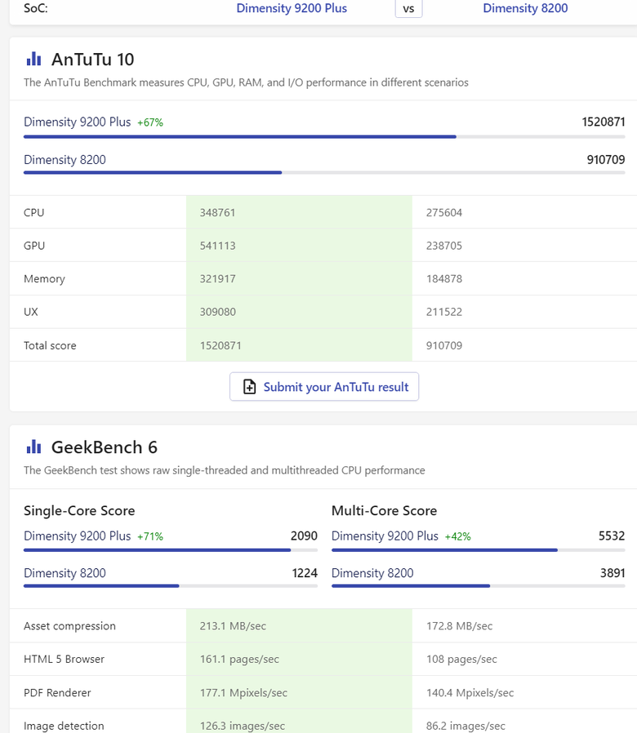This screenshot has width=637, height=733.
Task: Click value 177.1 Mpixels/sec
Action: (x=243, y=693)
